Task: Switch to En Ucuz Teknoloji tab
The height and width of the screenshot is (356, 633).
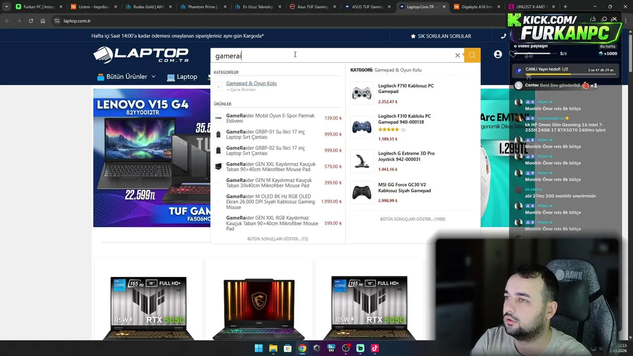Action: point(257,7)
